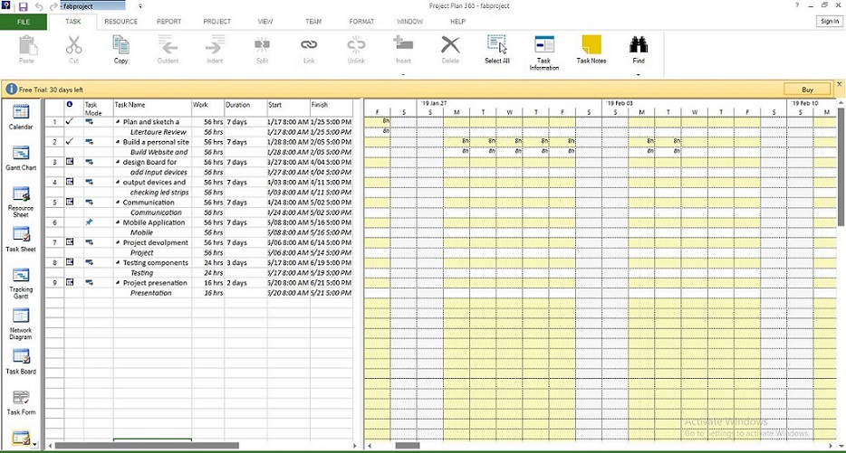Screen dimensions: 846x453
Task: Click the task table horizontal scrollbar thumb
Action: point(147,446)
